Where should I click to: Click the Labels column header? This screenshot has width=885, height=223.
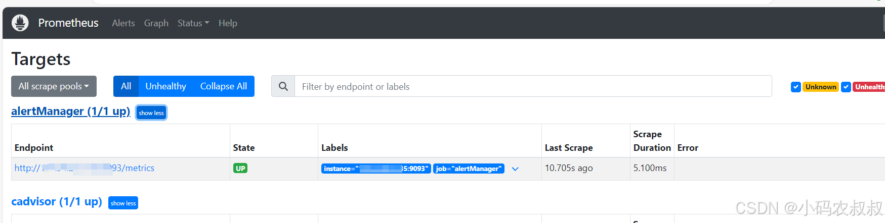tap(334, 147)
